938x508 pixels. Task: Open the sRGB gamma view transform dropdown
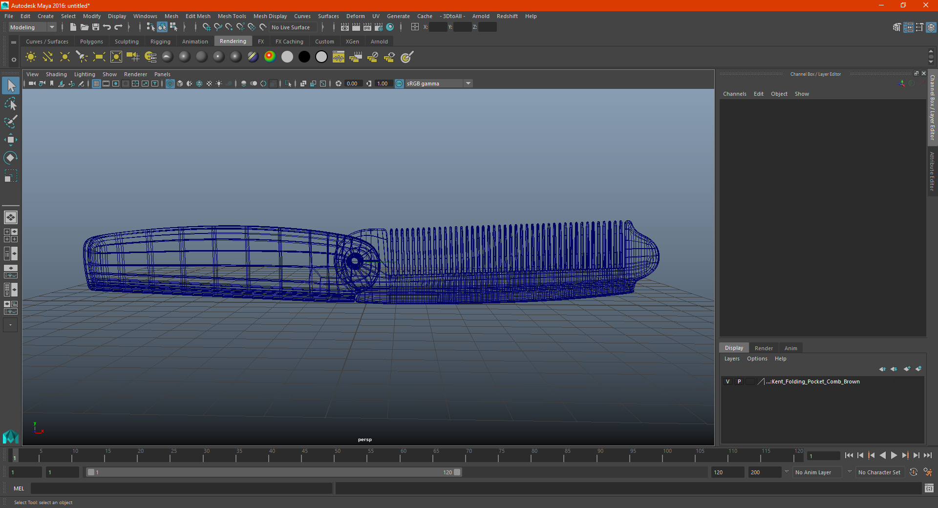pyautogui.click(x=439, y=84)
